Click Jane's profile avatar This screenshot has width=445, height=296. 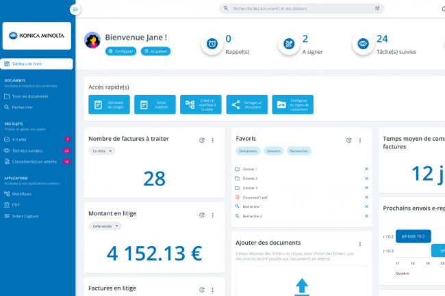coord(92,40)
